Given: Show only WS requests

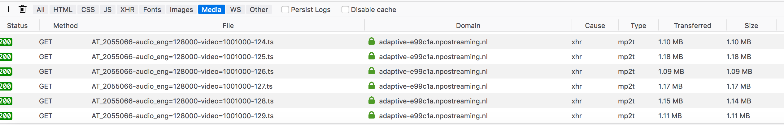Looking at the screenshot, I should click(236, 10).
